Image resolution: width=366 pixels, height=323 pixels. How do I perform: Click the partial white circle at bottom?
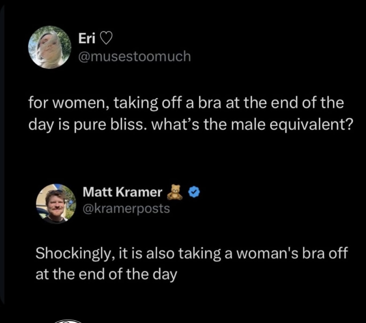(x=68, y=321)
